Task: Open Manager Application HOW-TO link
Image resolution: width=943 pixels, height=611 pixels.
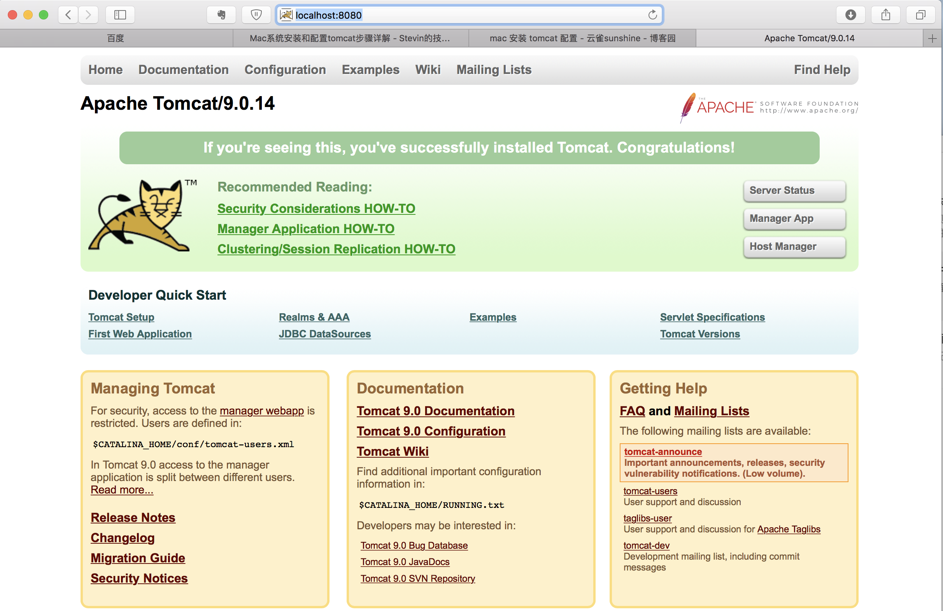Action: click(306, 229)
